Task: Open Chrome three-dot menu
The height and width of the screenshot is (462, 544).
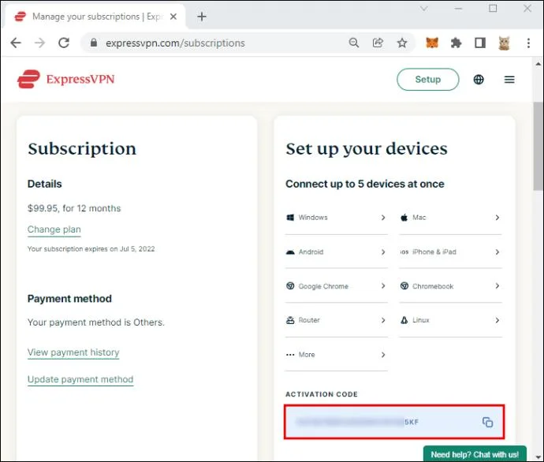Action: click(x=528, y=43)
